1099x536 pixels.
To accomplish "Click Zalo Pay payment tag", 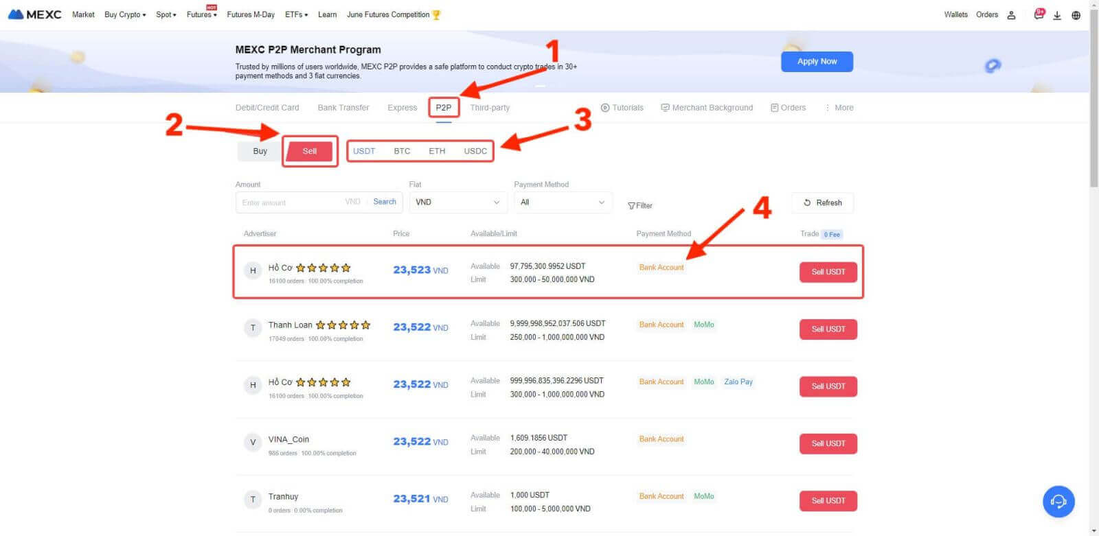I will 738,382.
